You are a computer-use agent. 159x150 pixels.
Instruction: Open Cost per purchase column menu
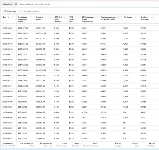pyautogui.click(x=153, y=17)
